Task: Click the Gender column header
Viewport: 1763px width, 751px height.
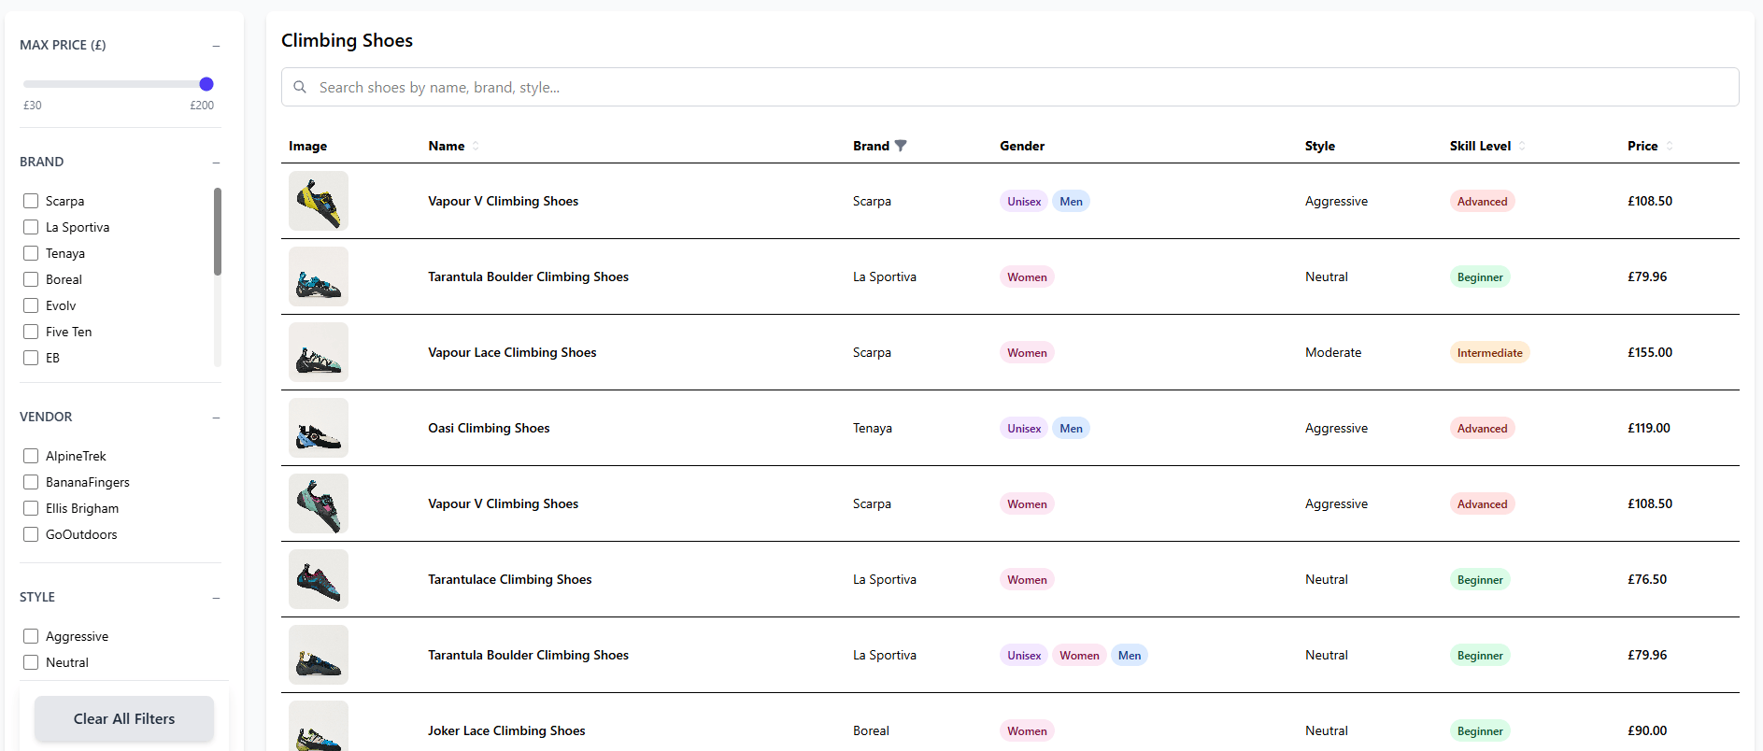Action: (x=1022, y=146)
